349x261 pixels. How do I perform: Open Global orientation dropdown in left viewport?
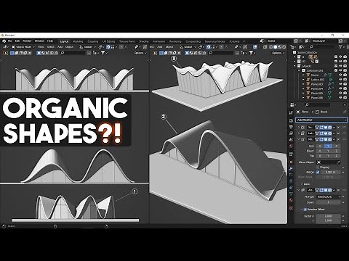pos(88,47)
